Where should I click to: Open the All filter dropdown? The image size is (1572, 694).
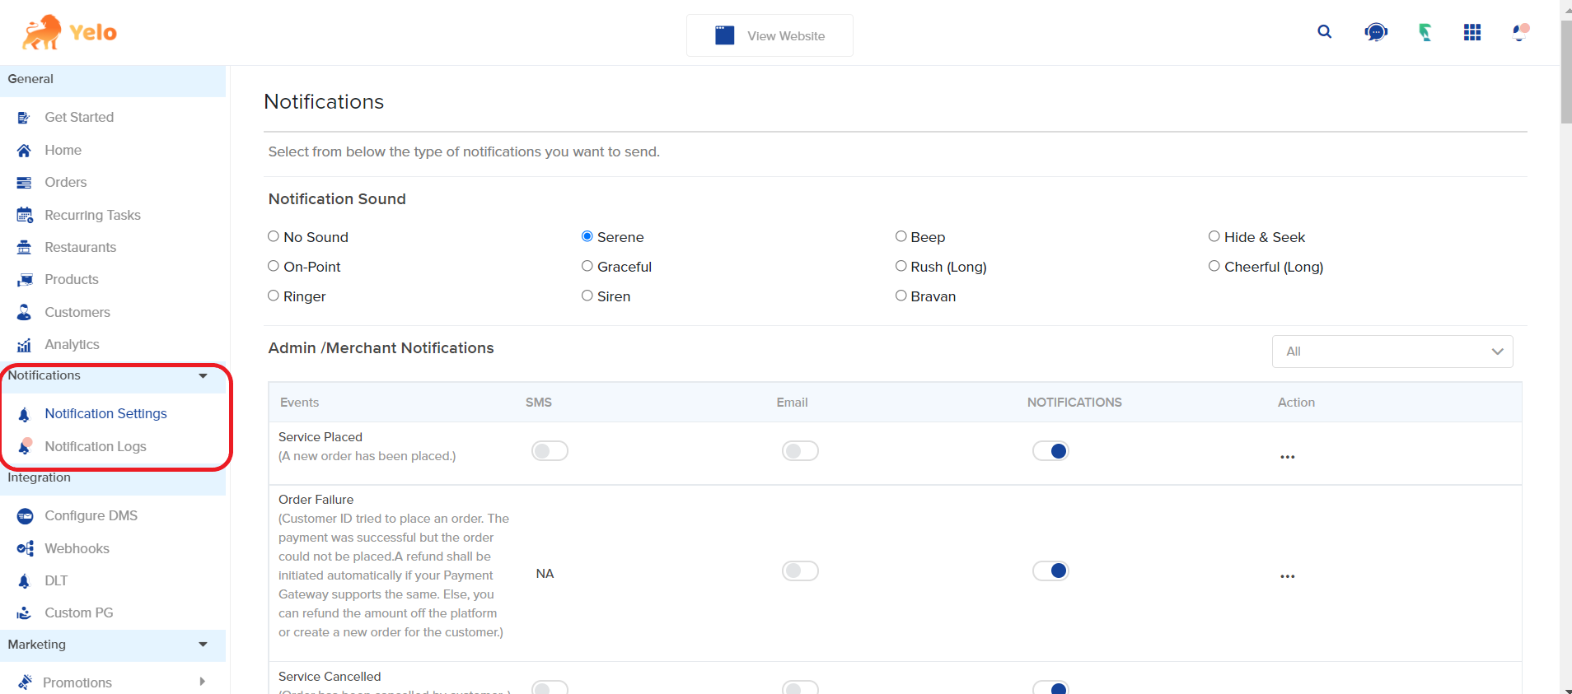(1392, 352)
